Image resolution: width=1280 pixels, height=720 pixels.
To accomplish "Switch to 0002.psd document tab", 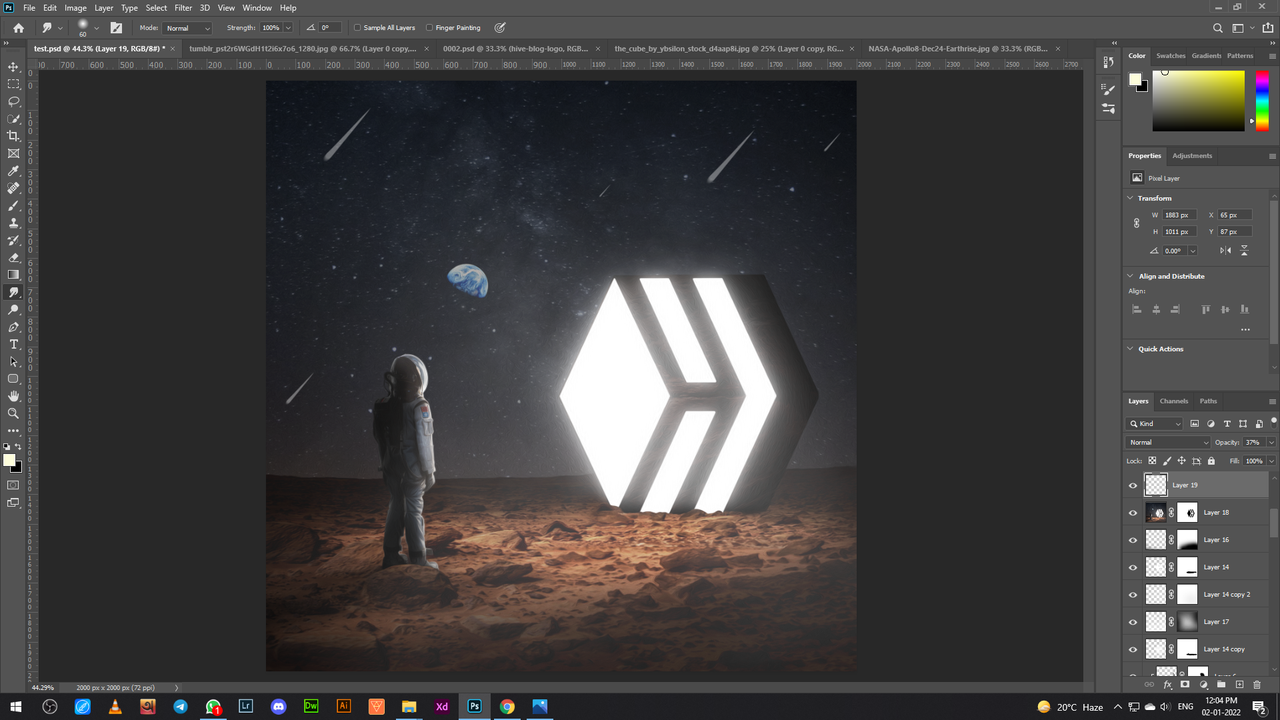I will [x=515, y=49].
